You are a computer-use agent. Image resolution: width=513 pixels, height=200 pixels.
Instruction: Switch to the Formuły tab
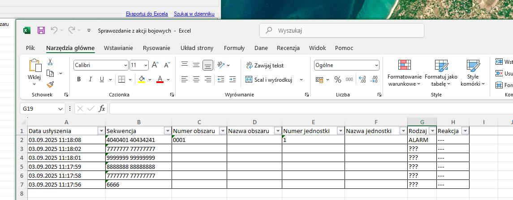tap(234, 48)
